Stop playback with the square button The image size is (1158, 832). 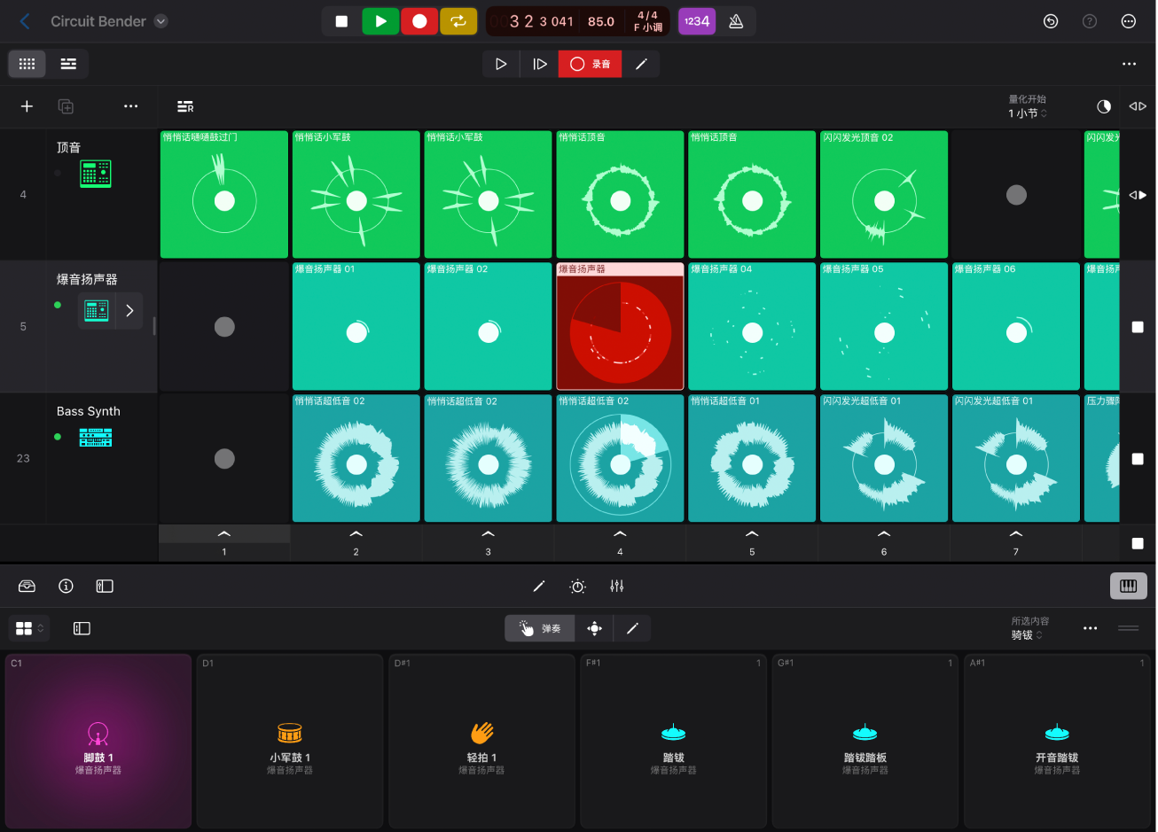[x=341, y=21]
